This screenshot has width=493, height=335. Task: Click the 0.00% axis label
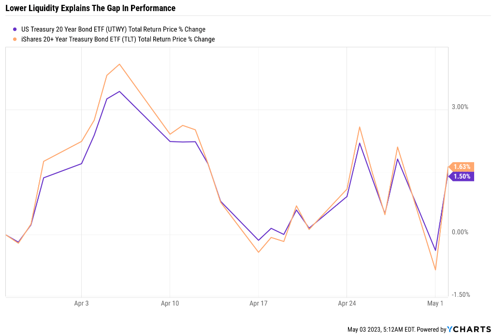[x=460, y=232]
